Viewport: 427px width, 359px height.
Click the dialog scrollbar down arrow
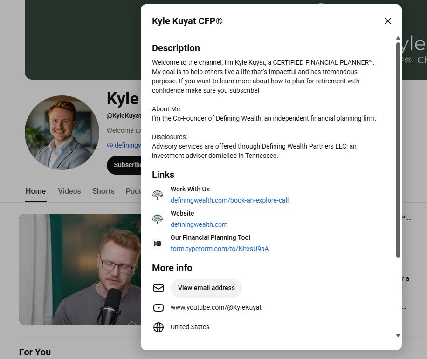click(398, 335)
